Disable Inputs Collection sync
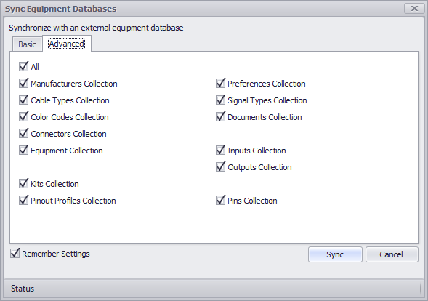This screenshot has width=428, height=301. [221, 150]
